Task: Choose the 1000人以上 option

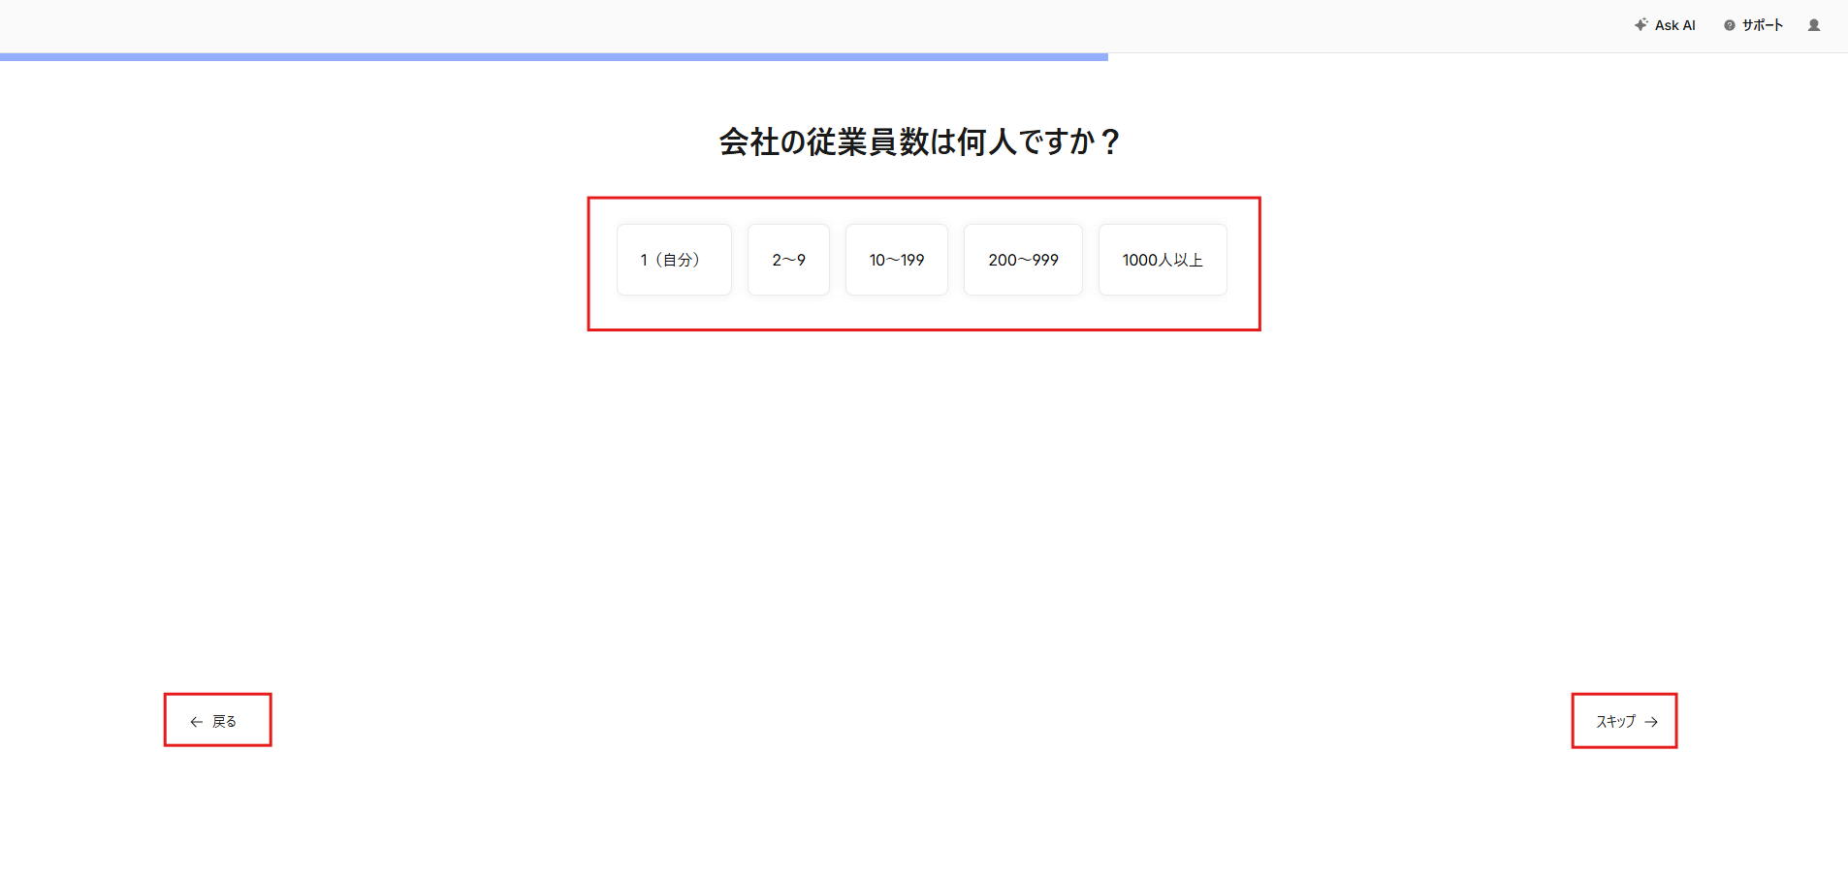Action: [1162, 260]
